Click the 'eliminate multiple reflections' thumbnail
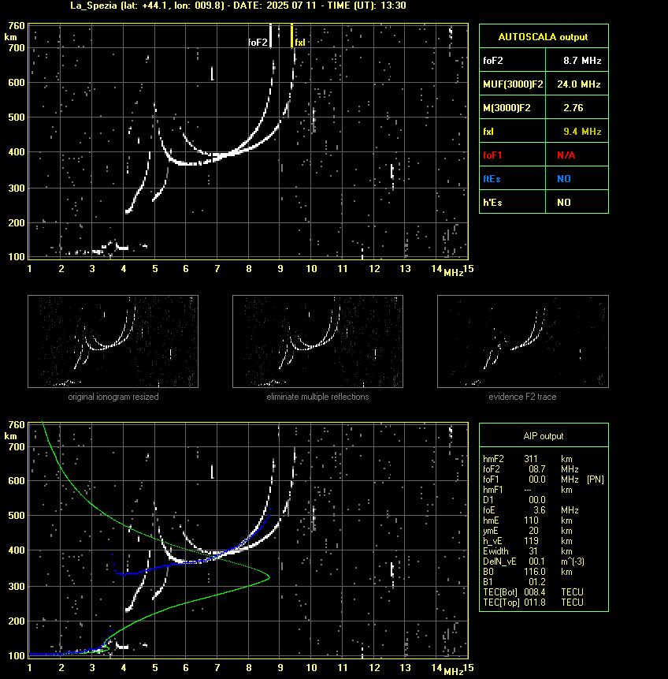Screen dimensions: 668x679 317,341
